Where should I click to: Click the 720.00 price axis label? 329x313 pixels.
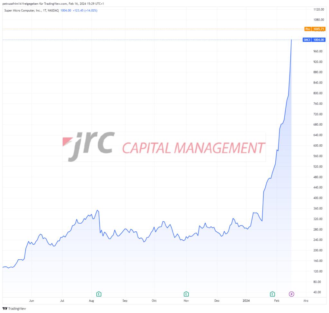(318, 114)
